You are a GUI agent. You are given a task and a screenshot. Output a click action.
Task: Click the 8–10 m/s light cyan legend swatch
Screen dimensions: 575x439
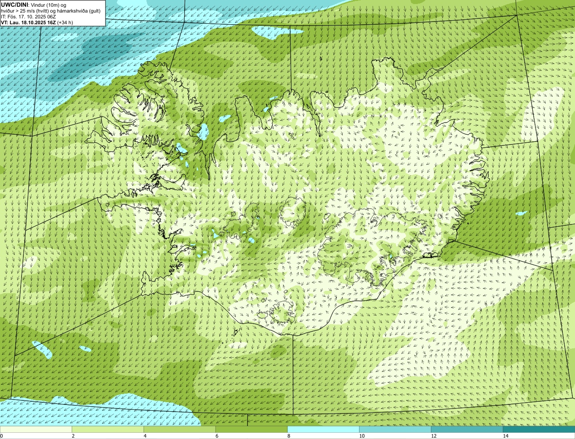tap(323, 430)
